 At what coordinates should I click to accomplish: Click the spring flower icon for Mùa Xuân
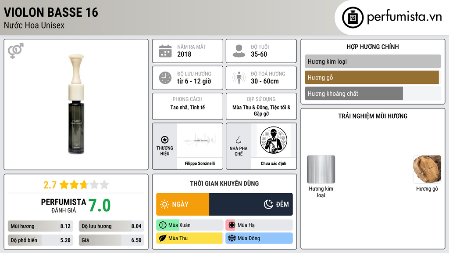point(163,225)
